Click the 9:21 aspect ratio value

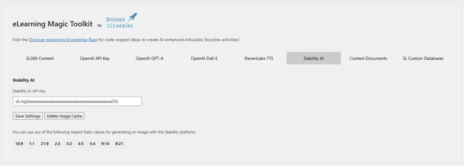click(119, 144)
